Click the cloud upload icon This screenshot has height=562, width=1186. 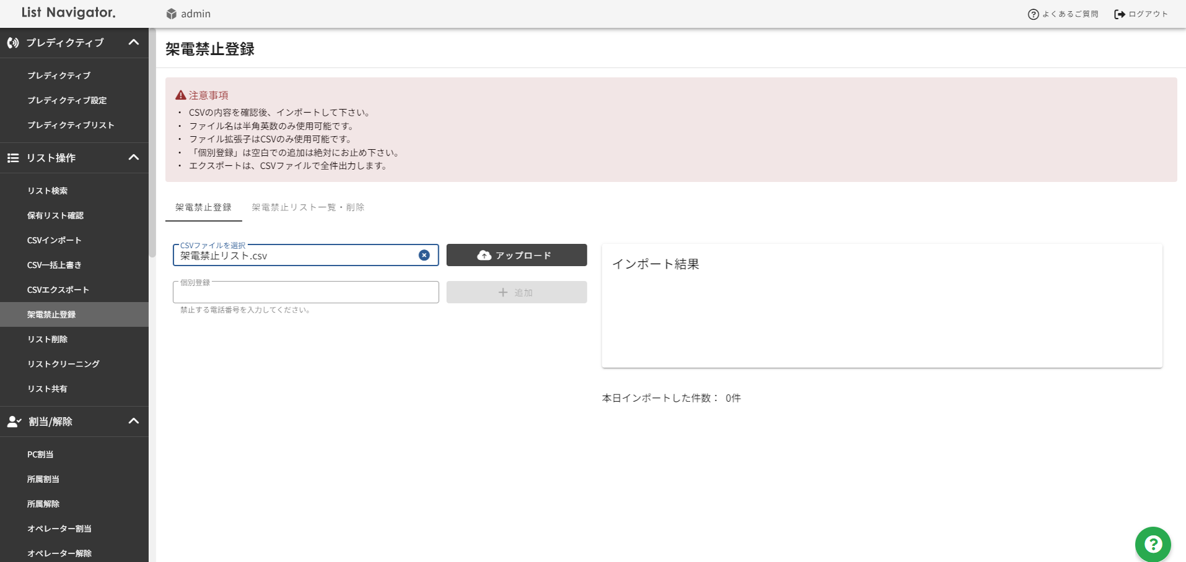484,255
